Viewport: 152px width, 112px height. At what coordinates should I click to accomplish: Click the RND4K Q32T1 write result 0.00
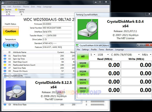tap(136, 81)
